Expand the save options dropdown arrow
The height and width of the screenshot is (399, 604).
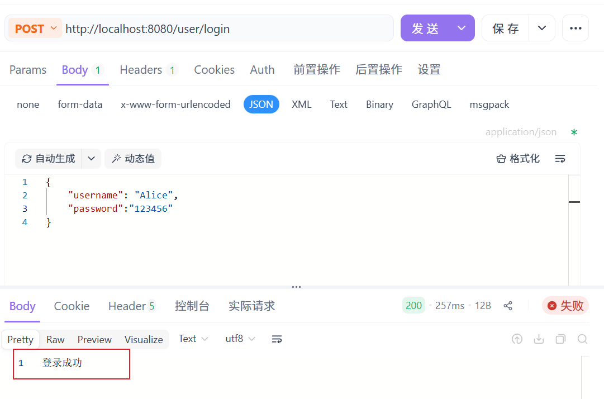pos(542,28)
